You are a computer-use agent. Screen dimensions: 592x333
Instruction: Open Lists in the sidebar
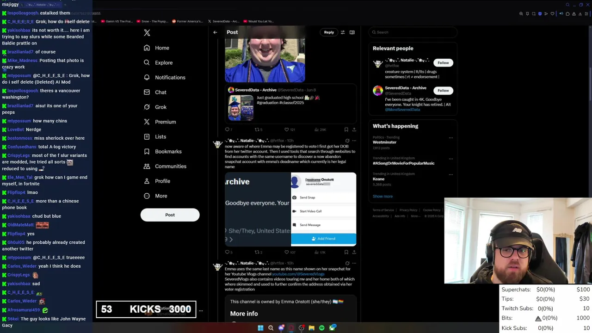click(155, 136)
